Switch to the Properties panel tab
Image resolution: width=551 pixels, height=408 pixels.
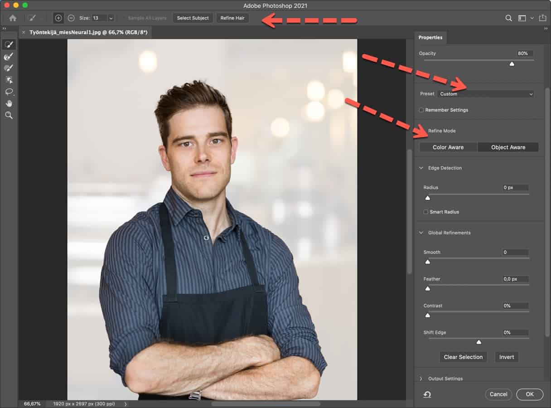(x=430, y=38)
